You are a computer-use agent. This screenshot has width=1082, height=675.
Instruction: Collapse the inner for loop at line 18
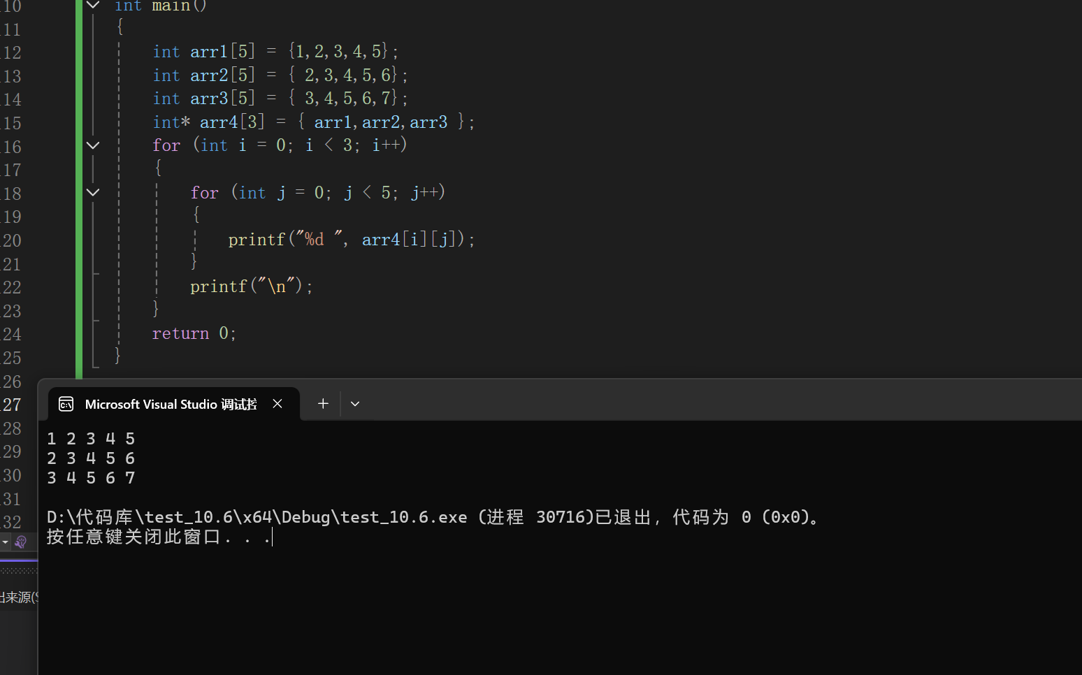93,192
